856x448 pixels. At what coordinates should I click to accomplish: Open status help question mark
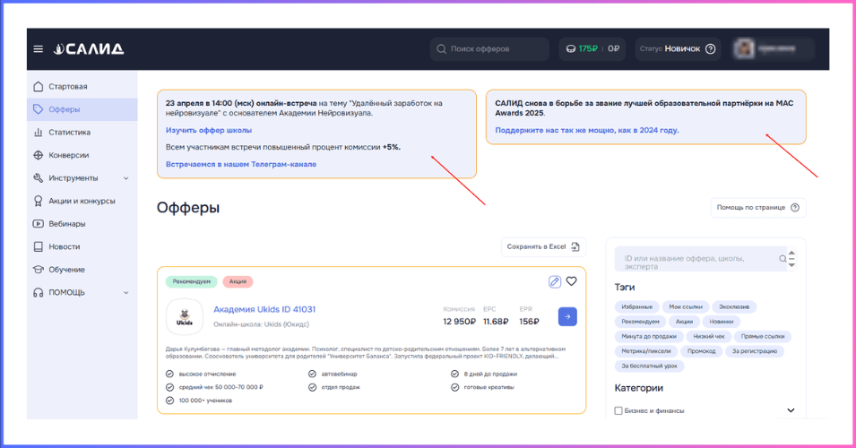[710, 49]
